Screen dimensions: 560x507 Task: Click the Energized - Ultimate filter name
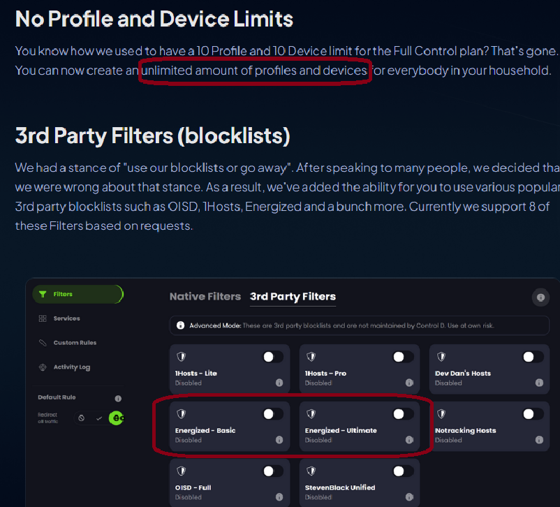(x=341, y=430)
